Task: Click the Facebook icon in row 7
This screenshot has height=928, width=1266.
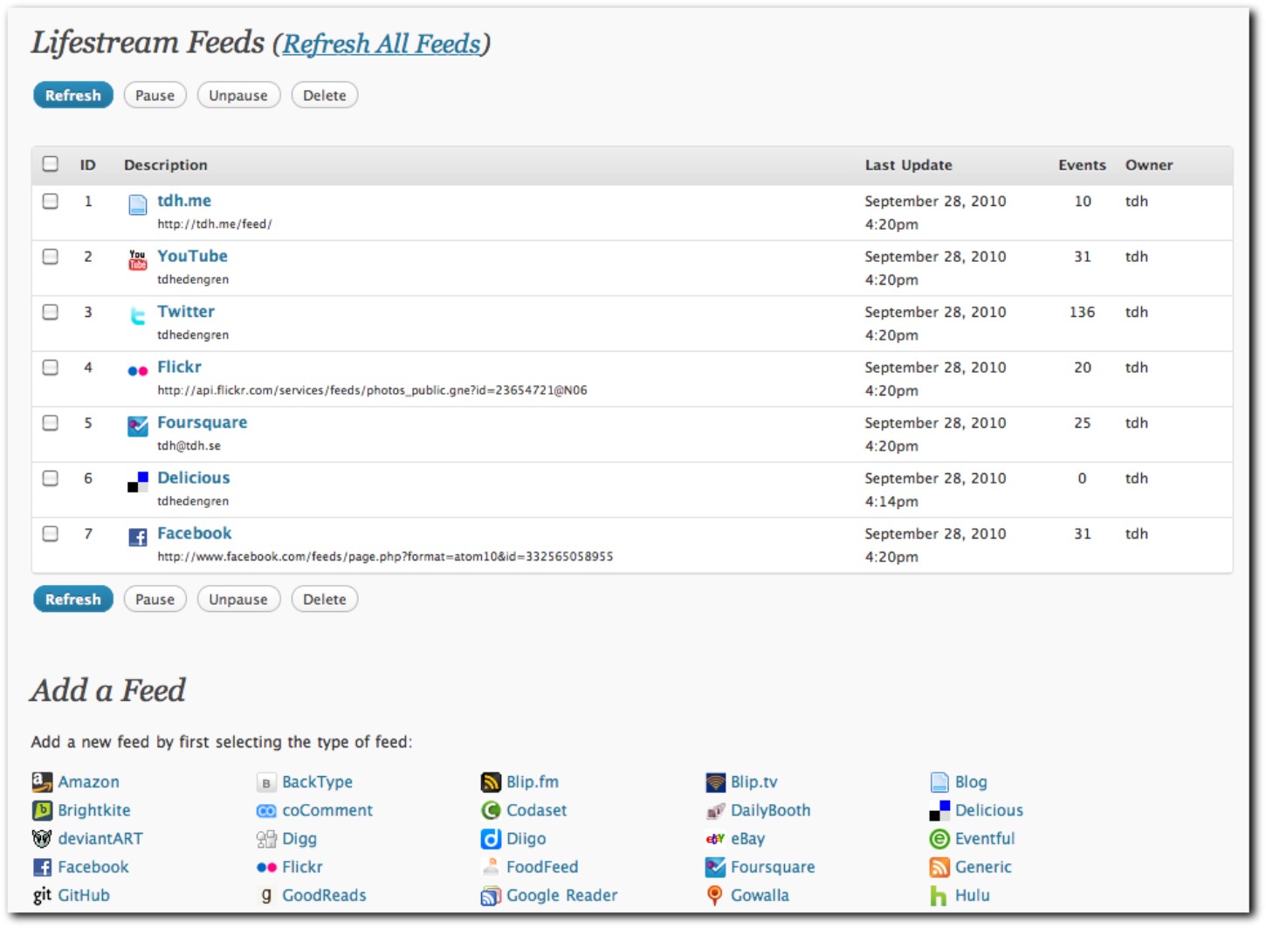Action: [x=138, y=537]
